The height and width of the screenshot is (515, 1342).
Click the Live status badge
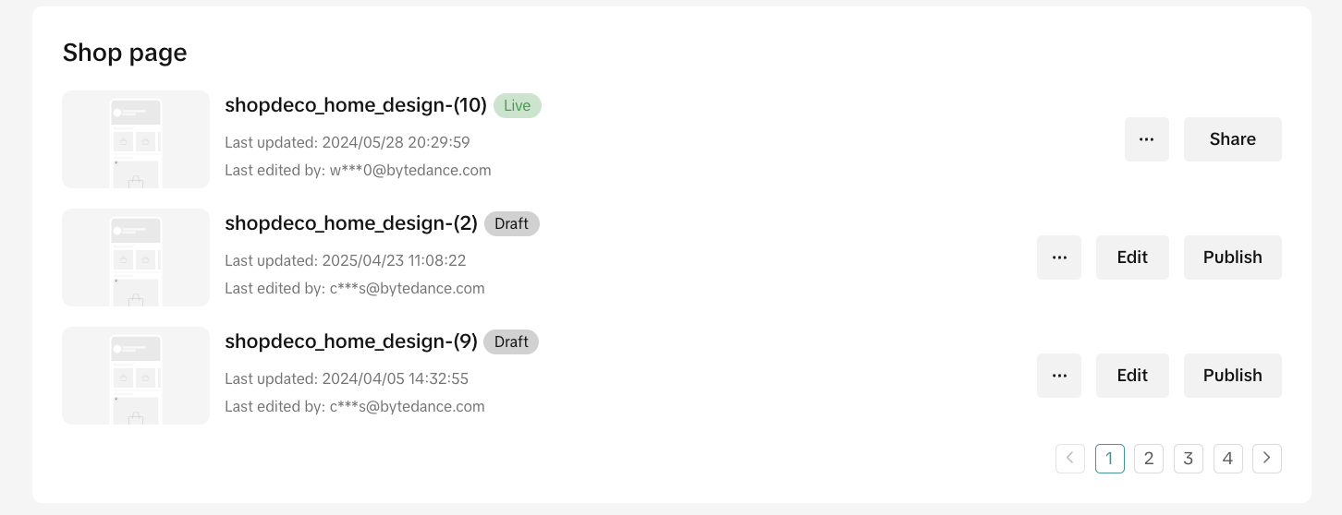(x=517, y=106)
